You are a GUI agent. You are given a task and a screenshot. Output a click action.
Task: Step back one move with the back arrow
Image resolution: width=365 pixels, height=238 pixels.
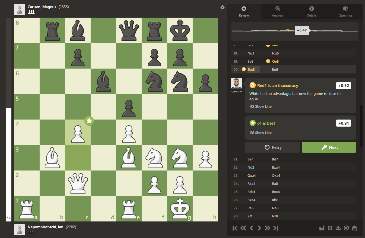coord(251,228)
